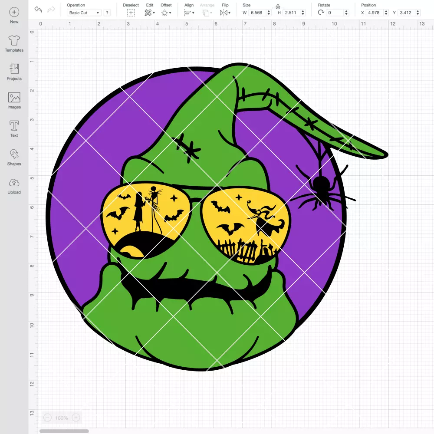Click the Undo arrow
434x434 pixels.
[x=38, y=10]
